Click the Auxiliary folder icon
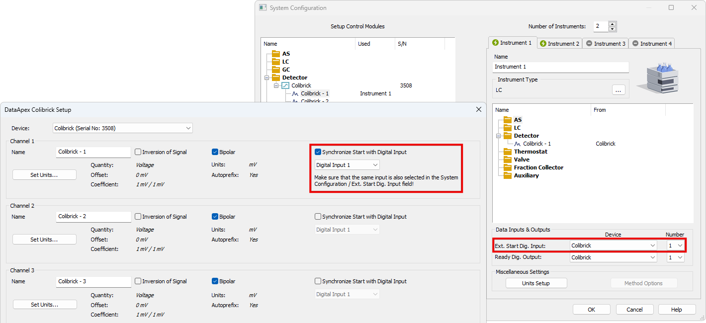The width and height of the screenshot is (706, 323). (507, 175)
